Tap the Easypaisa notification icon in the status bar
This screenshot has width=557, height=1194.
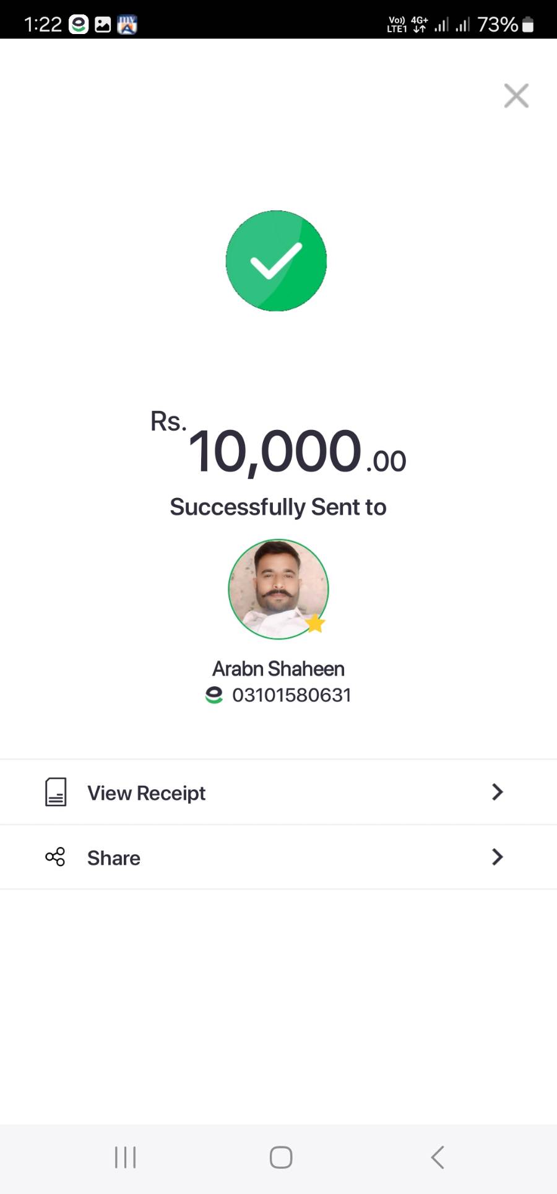[79, 25]
